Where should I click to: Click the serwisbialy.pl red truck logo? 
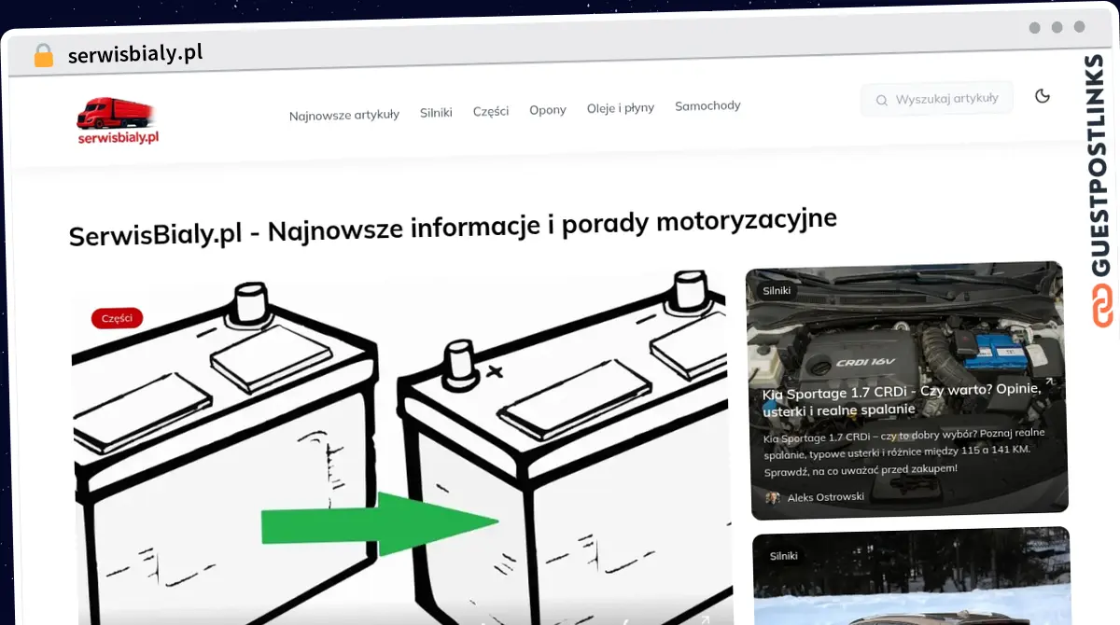click(117, 120)
